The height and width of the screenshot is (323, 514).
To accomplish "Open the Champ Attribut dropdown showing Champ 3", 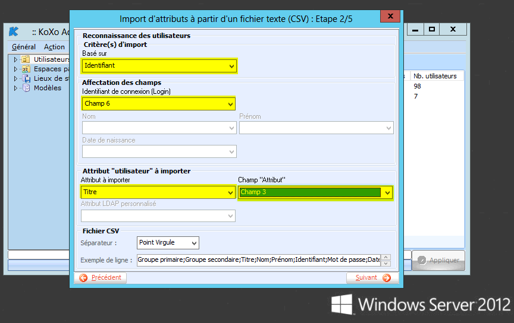I will pyautogui.click(x=315, y=192).
